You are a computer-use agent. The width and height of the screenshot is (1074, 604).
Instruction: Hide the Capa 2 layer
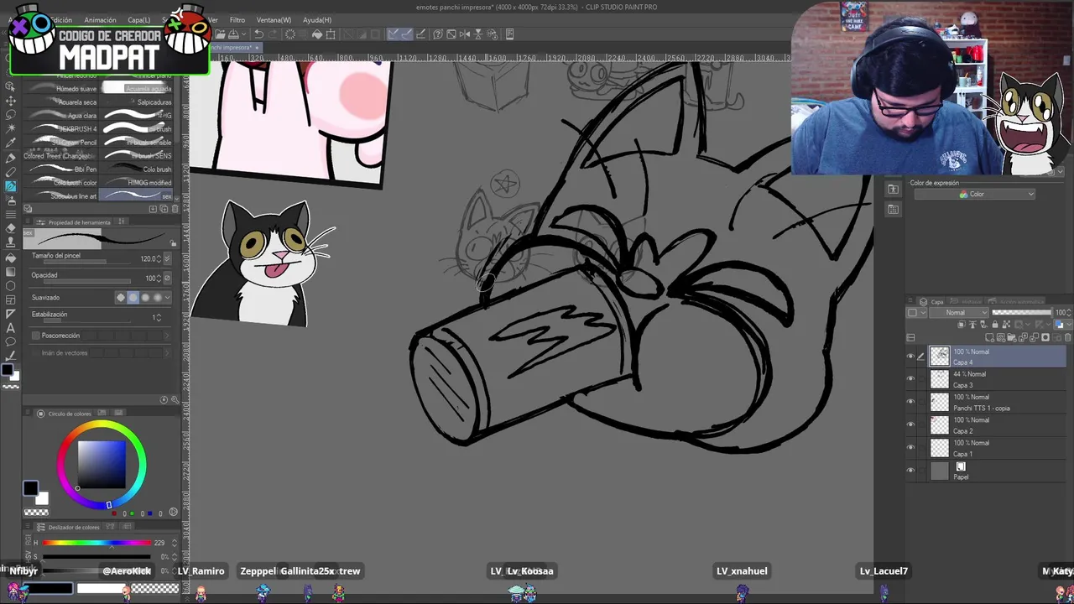(x=910, y=424)
